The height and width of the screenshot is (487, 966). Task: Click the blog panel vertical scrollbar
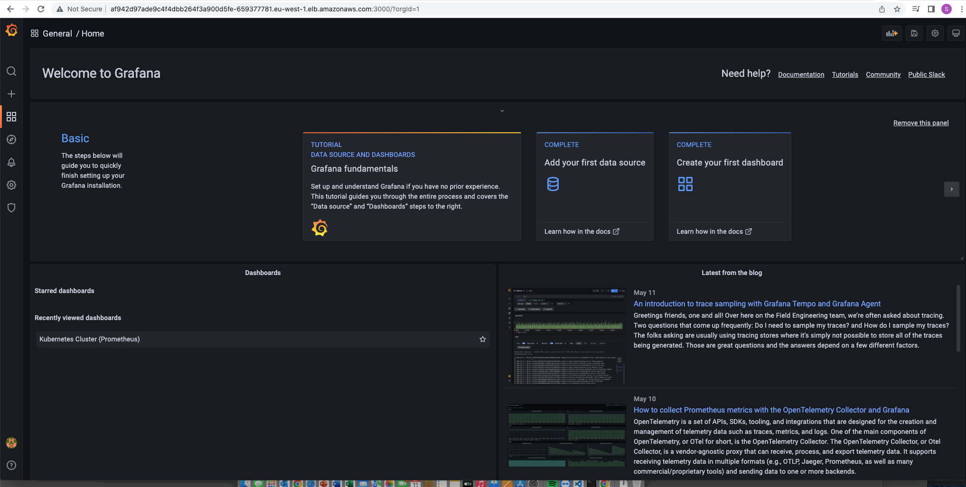(958, 319)
